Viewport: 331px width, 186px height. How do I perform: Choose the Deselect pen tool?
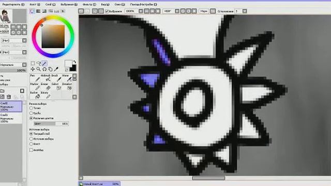tap(67, 86)
